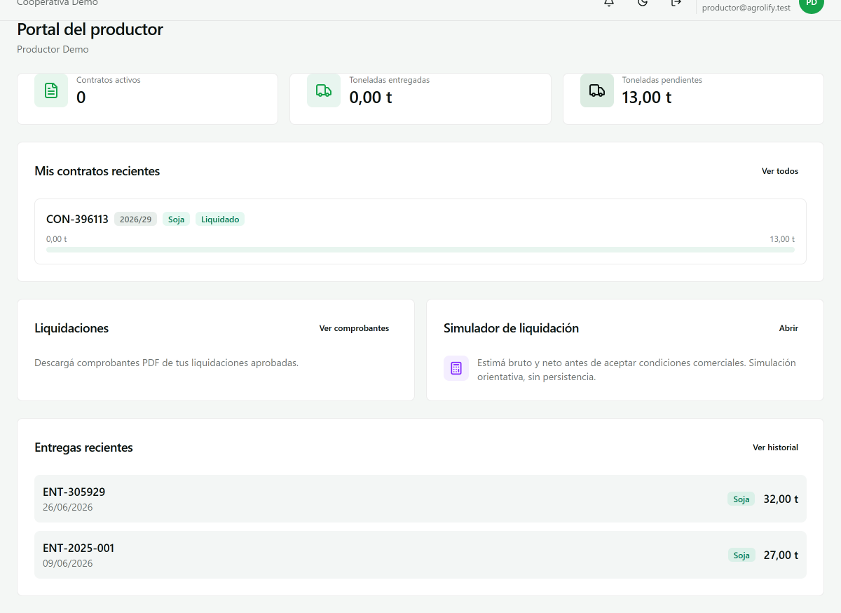Image resolution: width=841 pixels, height=613 pixels.
Task: Click the Portal del productor heading
Action: pos(90,29)
